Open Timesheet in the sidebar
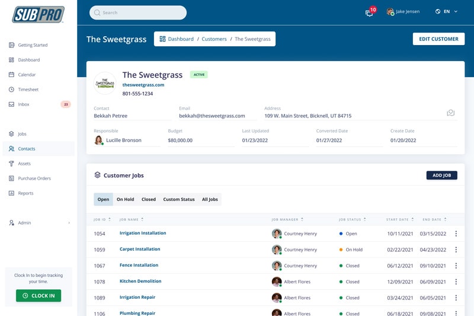Screen dimensions: 474x316 (x=27, y=90)
